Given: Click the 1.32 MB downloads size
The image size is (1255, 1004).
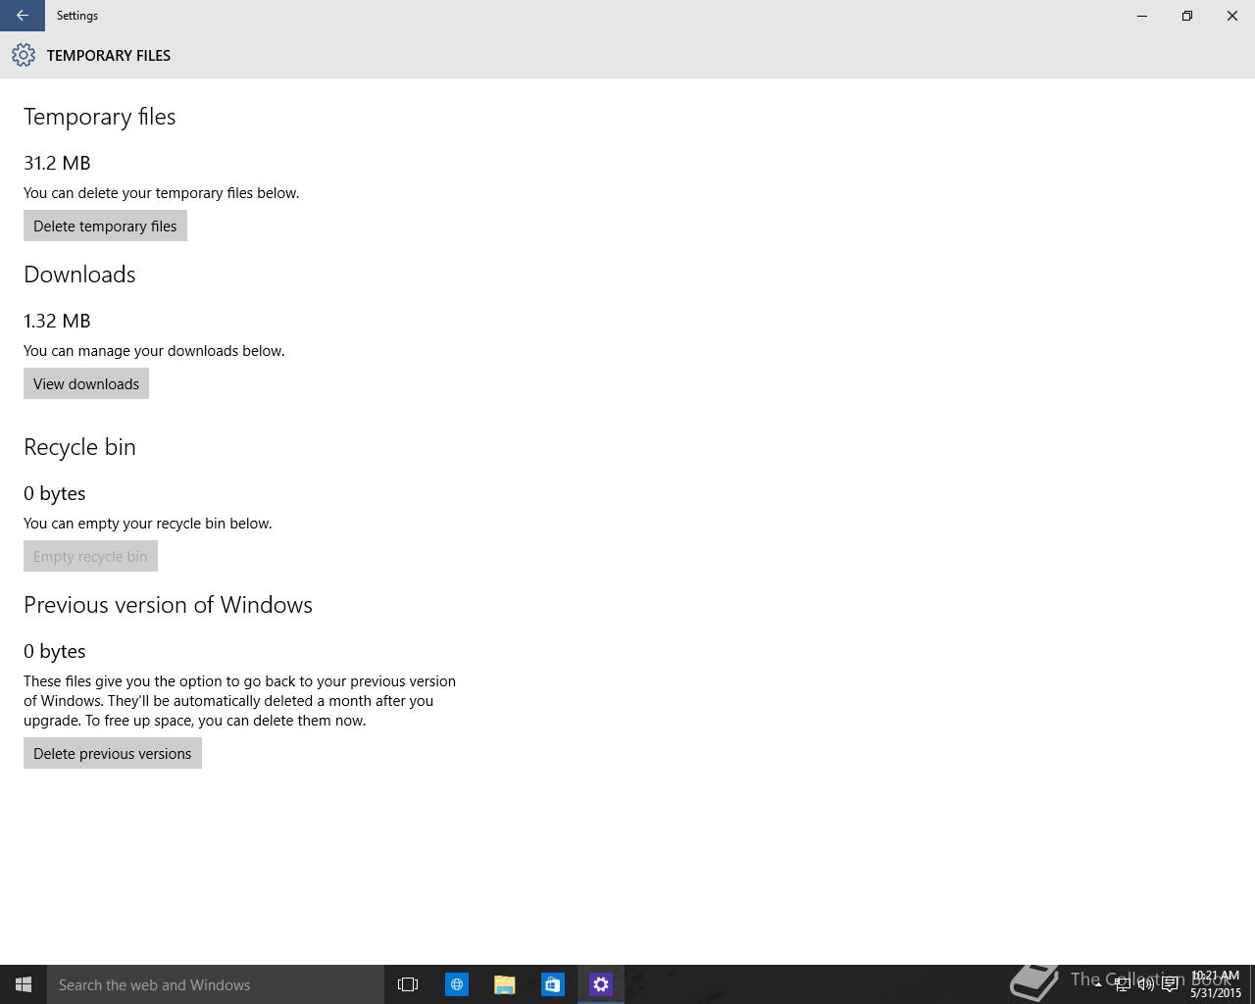Looking at the screenshot, I should (57, 321).
